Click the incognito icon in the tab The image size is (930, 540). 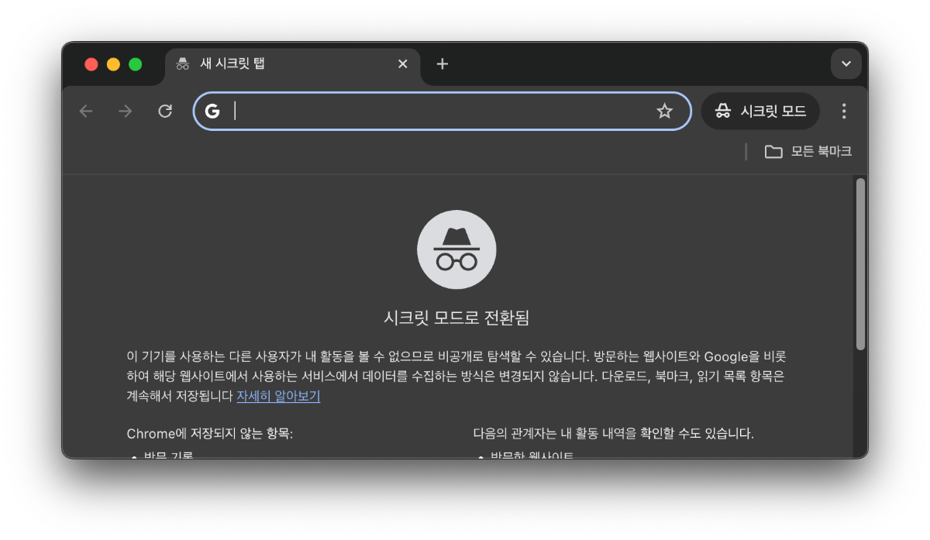coord(182,64)
